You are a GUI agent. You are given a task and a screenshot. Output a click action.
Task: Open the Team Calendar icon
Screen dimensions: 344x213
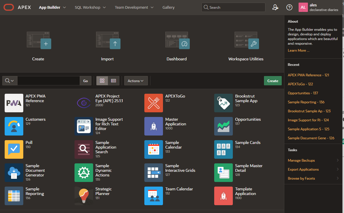(154, 196)
